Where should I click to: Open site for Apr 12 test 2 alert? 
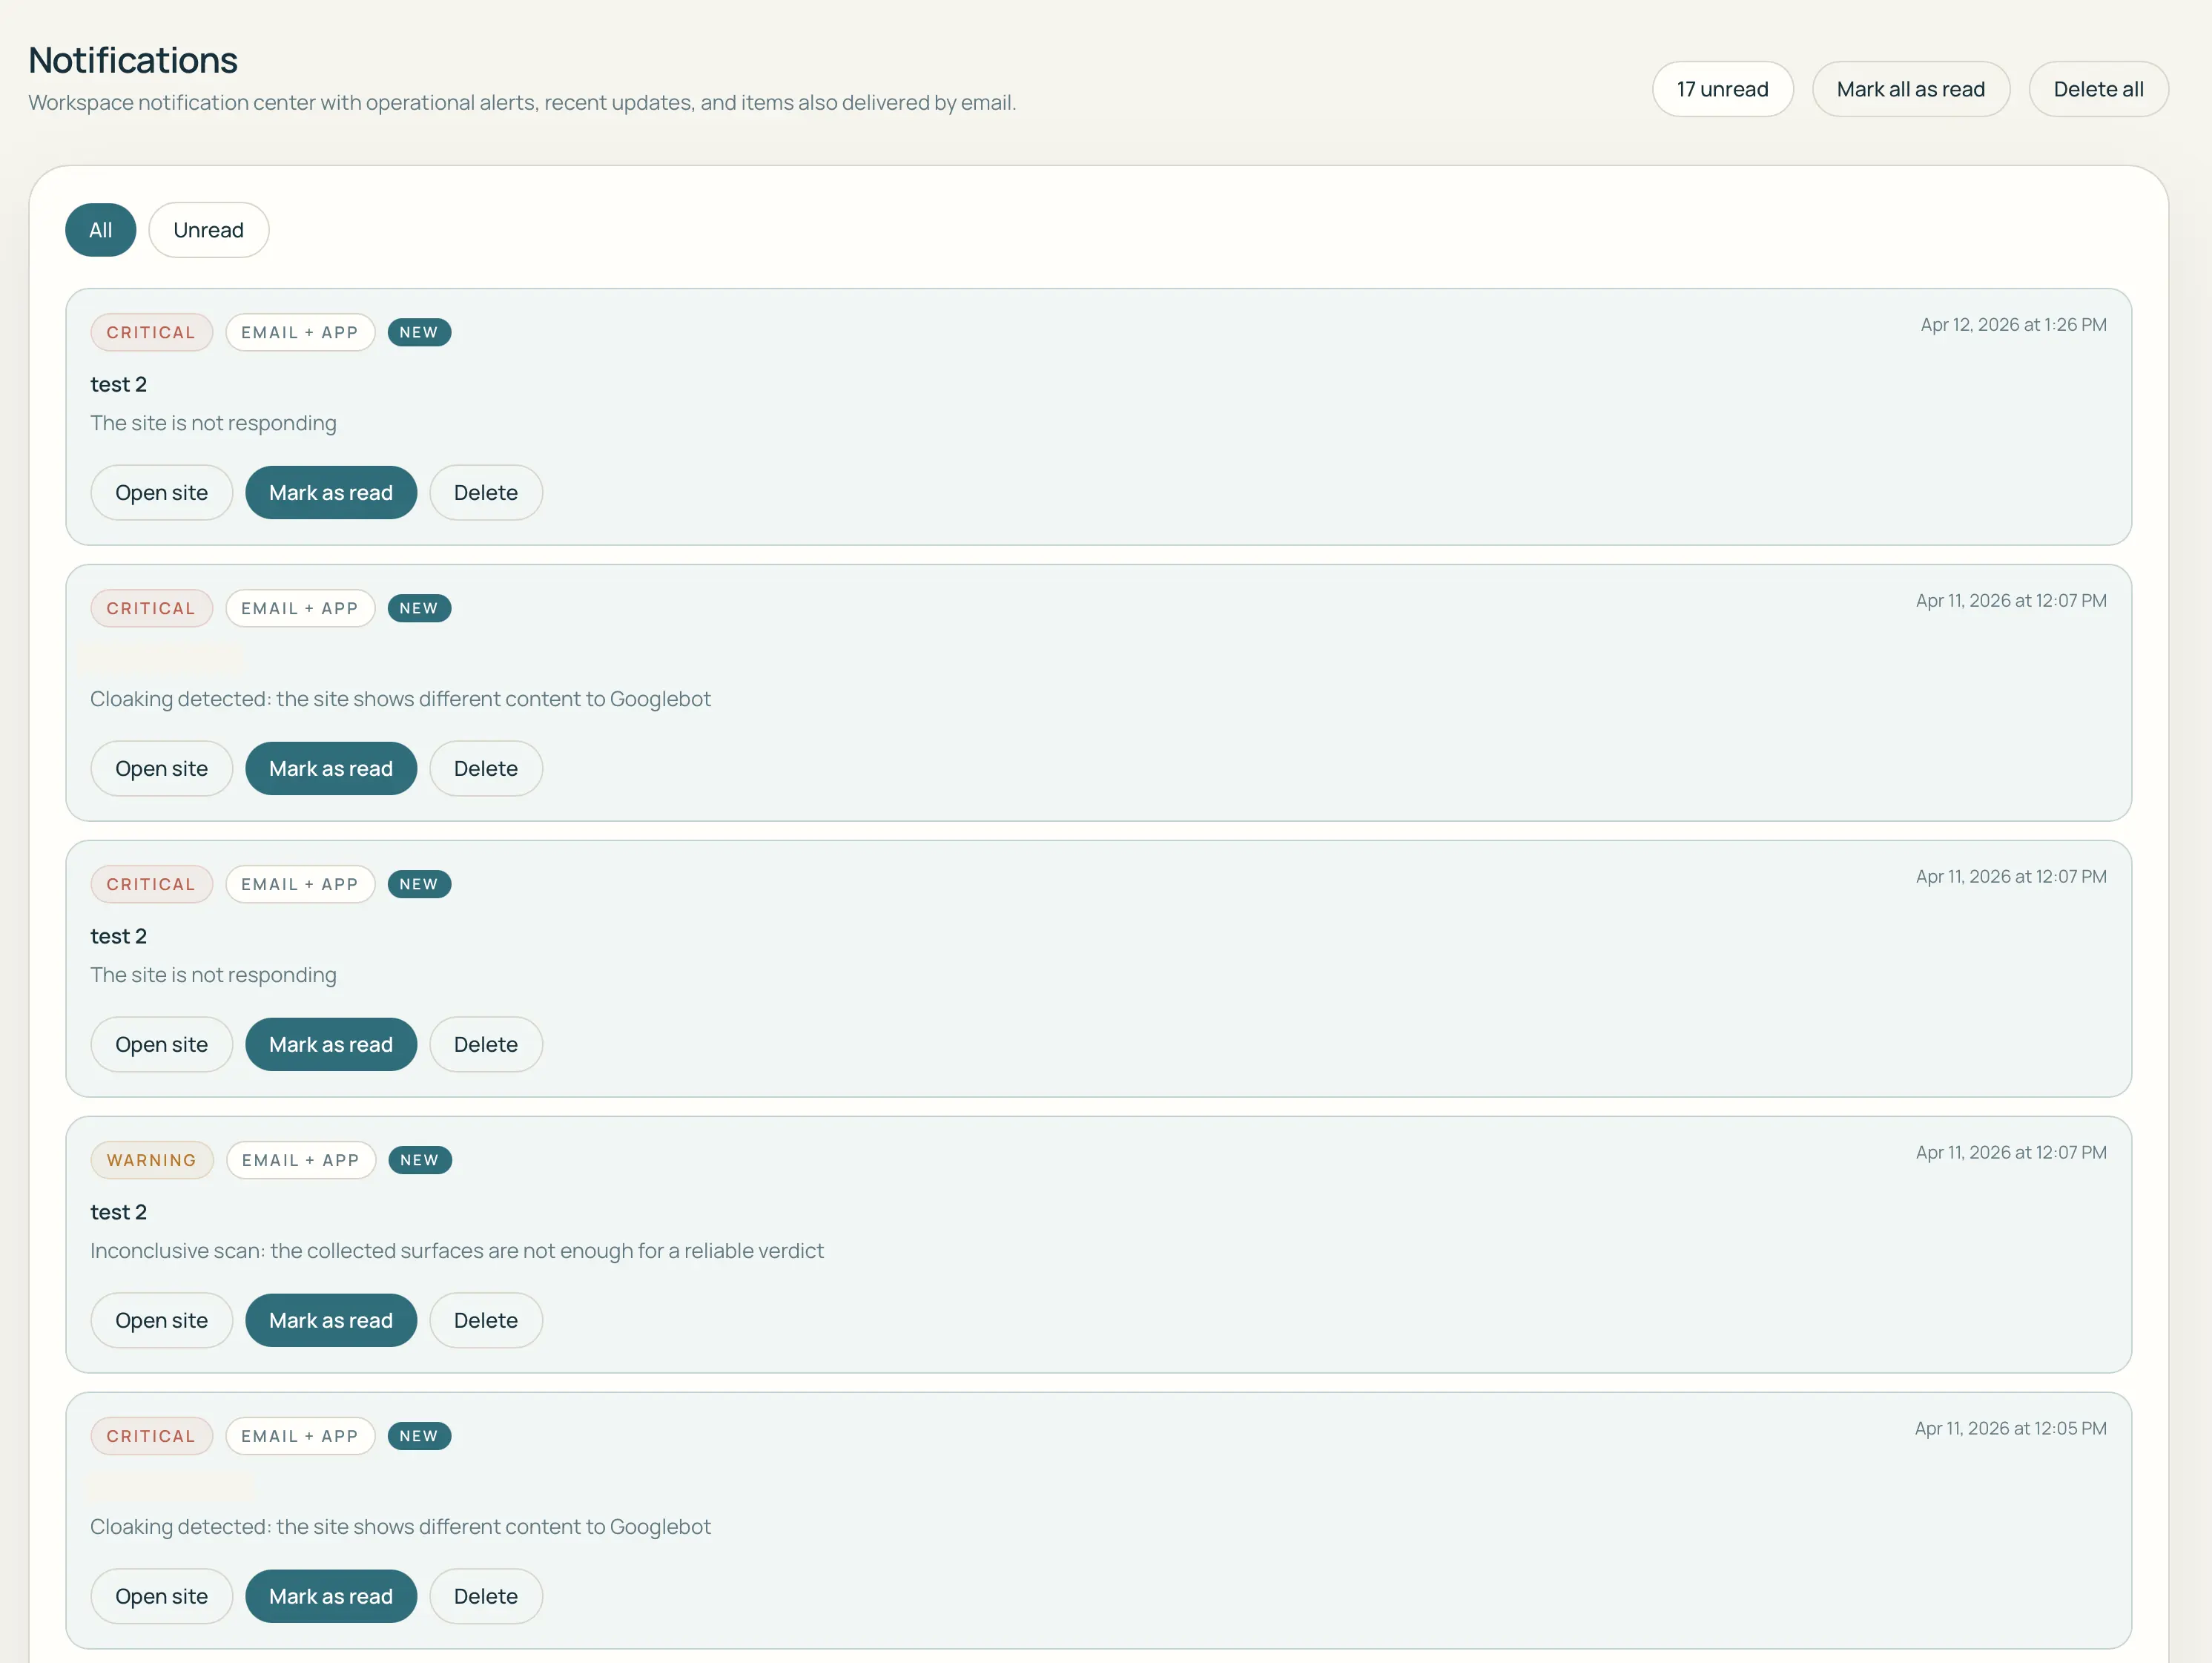tap(161, 493)
